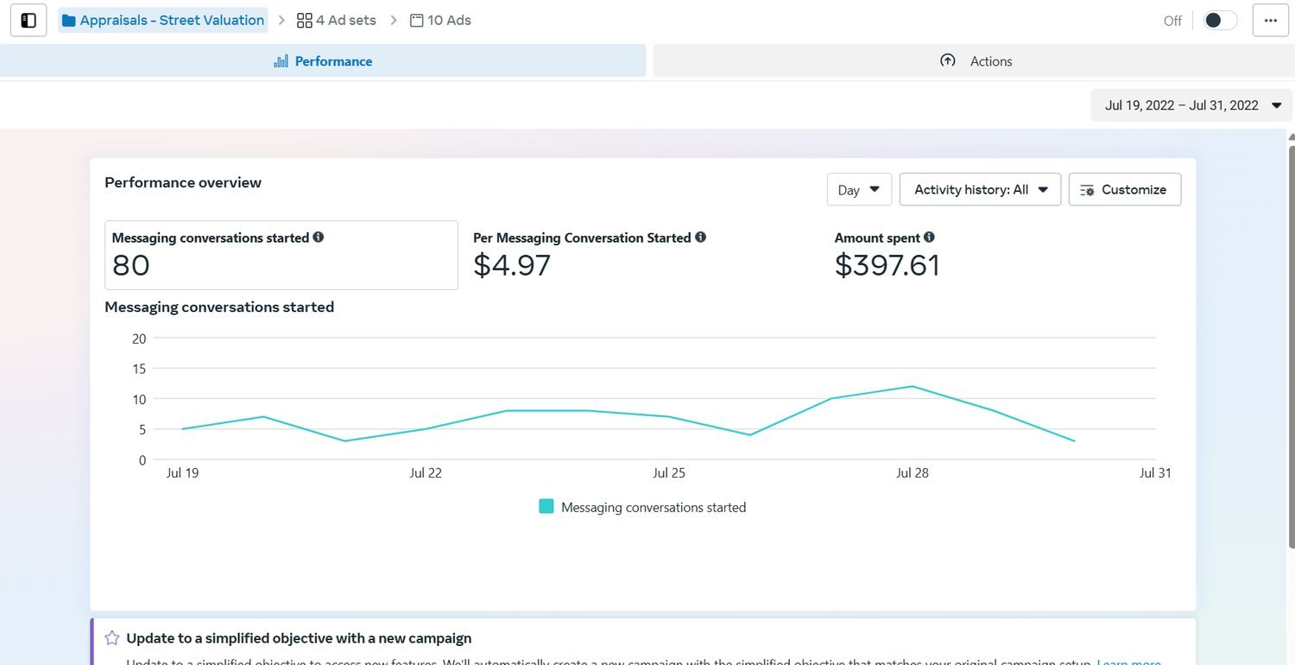Select the Messaging conversations started metric card
Image resolution: width=1295 pixels, height=665 pixels.
[281, 255]
